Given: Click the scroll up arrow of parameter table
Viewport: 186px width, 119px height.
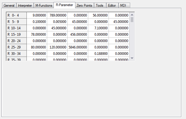Looking at the screenshot, I should pos(132,15).
